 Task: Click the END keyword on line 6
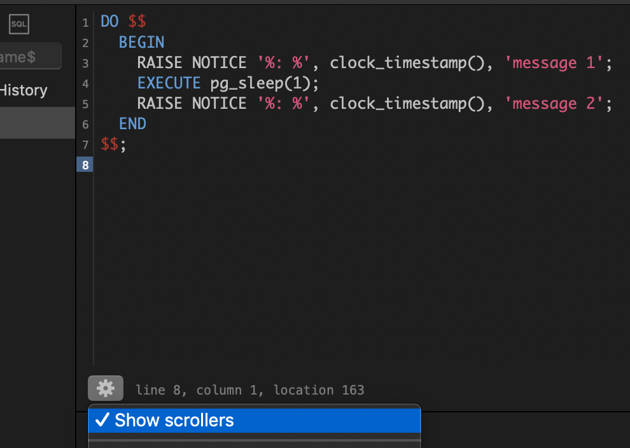132,123
